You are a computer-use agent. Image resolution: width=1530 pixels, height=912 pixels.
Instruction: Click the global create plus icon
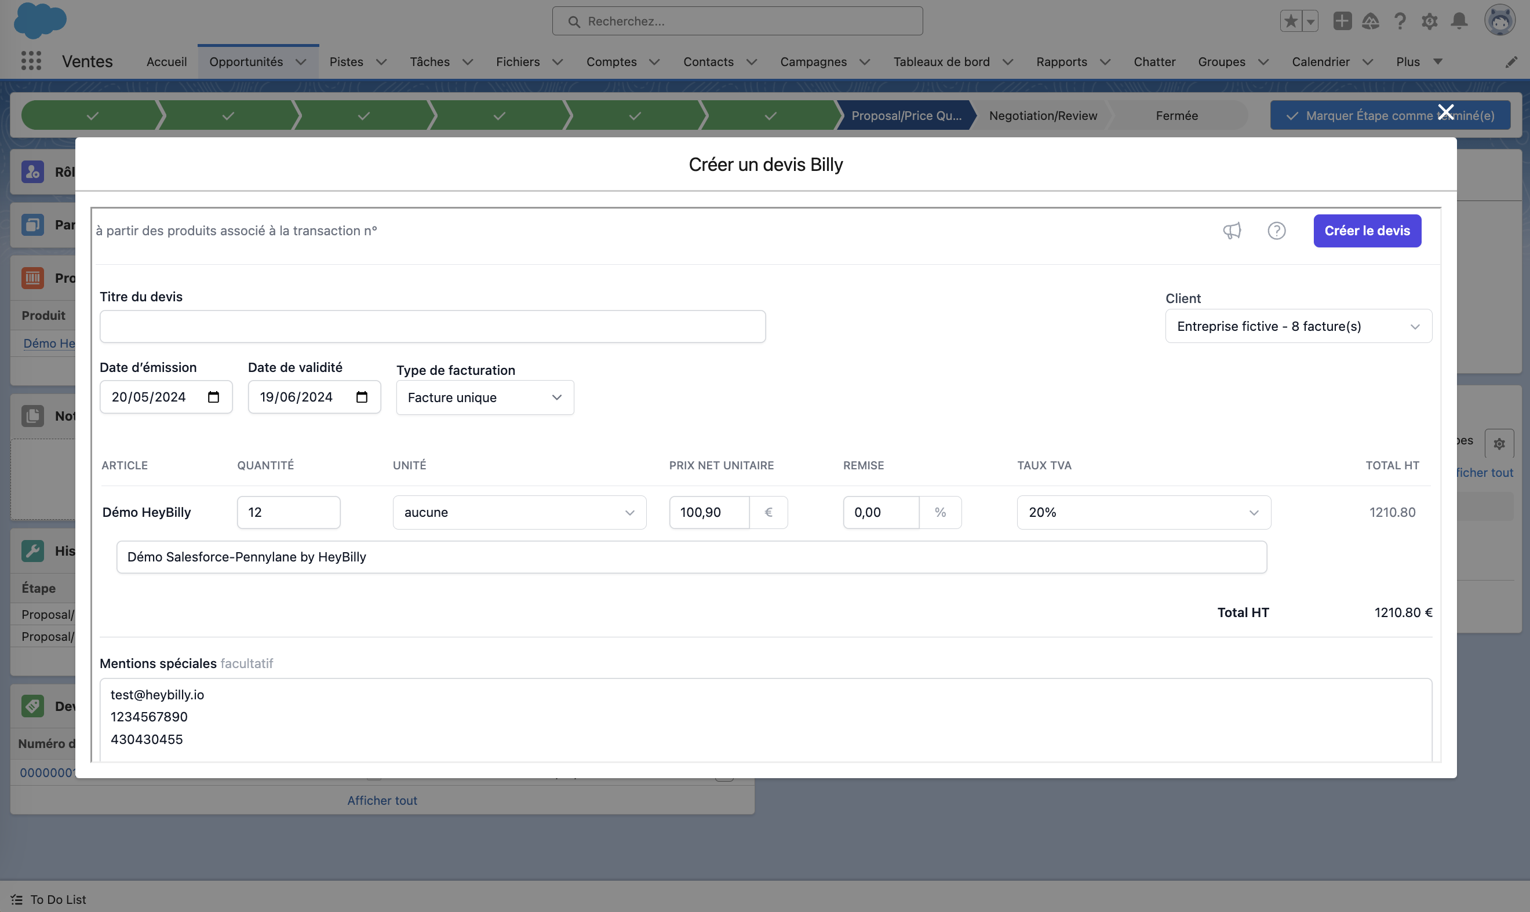tap(1342, 21)
